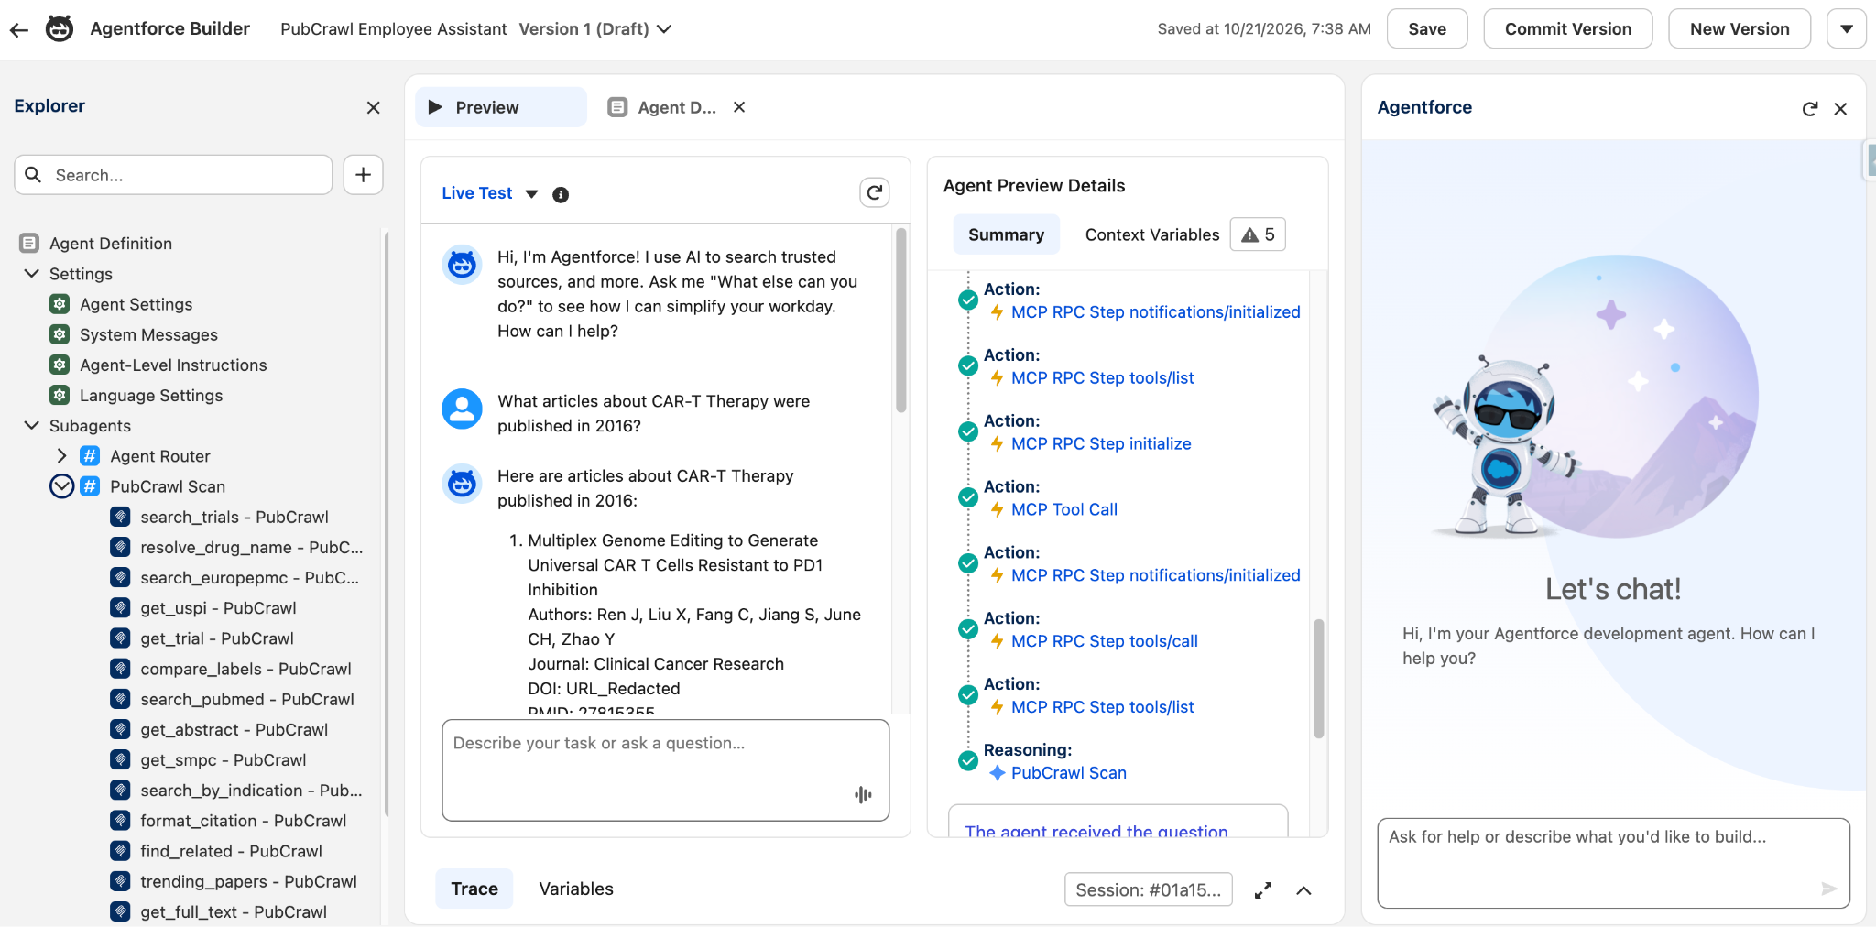Go back using the left arrow
Viewport: 1876px width, 927px height.
tap(19, 29)
